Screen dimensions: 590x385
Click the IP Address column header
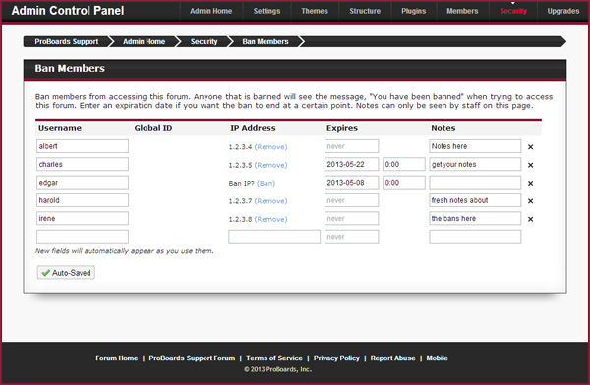(x=253, y=128)
